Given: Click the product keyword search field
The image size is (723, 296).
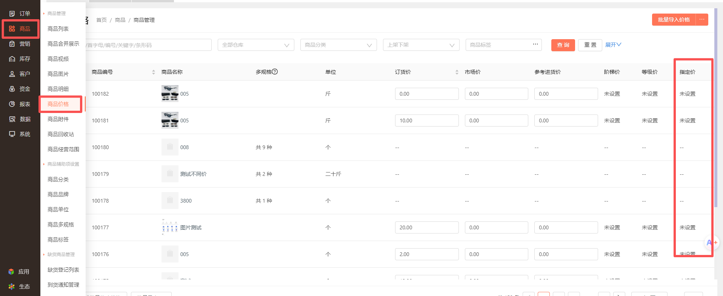Looking at the screenshot, I should click(x=149, y=45).
